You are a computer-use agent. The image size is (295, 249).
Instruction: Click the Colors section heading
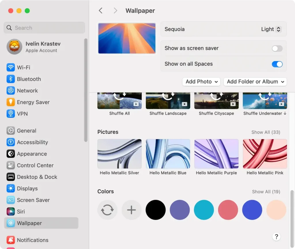click(x=105, y=191)
